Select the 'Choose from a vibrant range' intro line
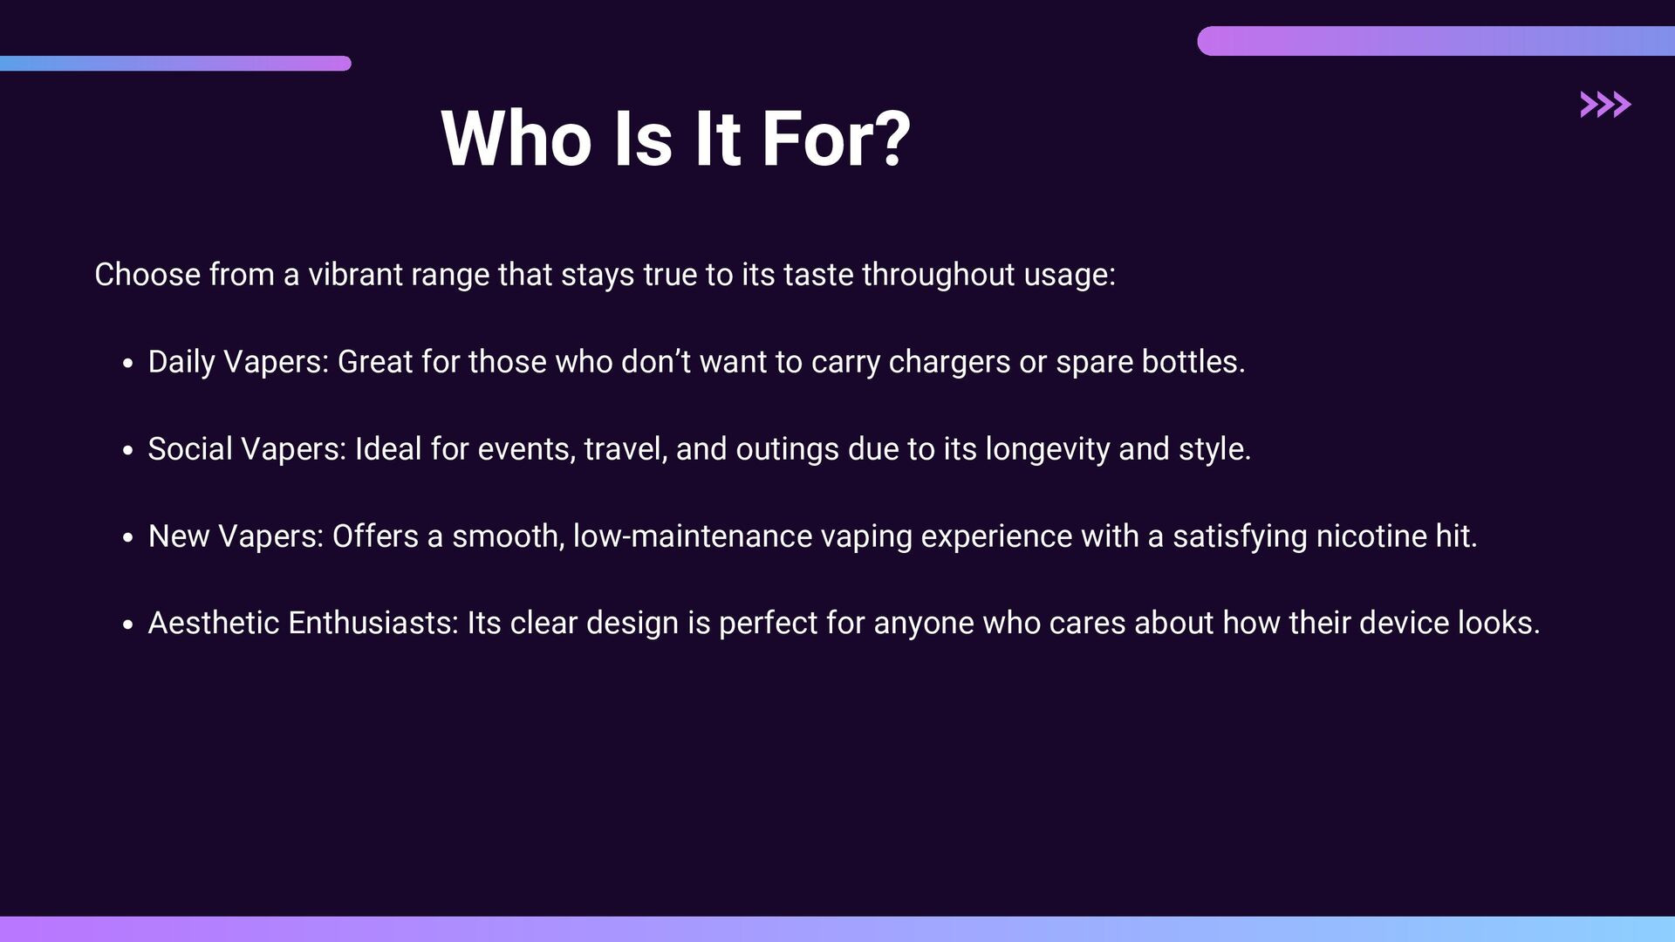The height and width of the screenshot is (942, 1675). pos(605,275)
